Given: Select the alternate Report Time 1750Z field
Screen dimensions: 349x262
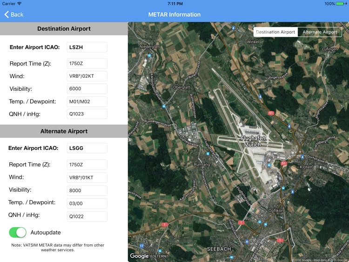Looking at the screenshot, I should [x=87, y=165].
